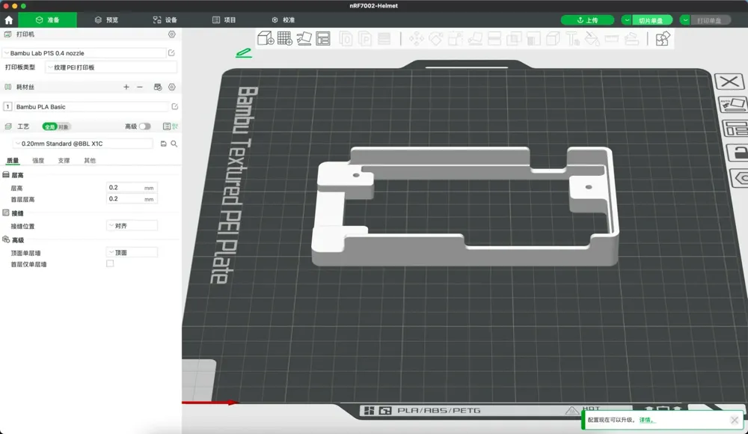
Task: Click the Assembly view puzzle icon
Action: 663,38
